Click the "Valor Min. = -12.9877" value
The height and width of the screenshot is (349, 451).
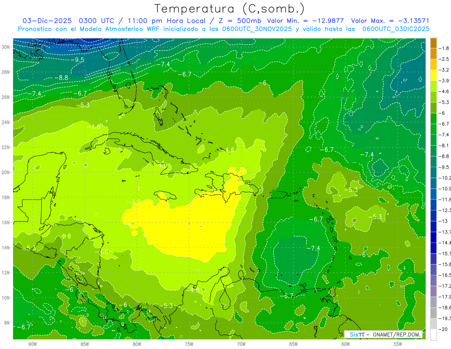click(x=306, y=21)
